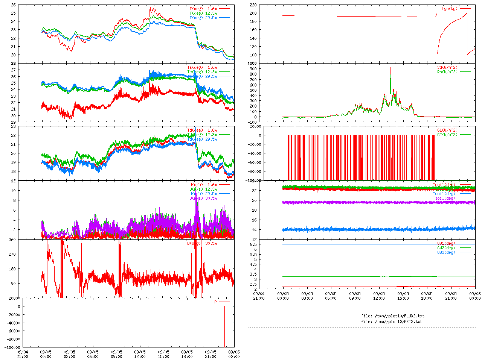Select the 'Td(deg) 12.3m' legend label
This screenshot has height=361, width=482.
pyautogui.click(x=202, y=135)
